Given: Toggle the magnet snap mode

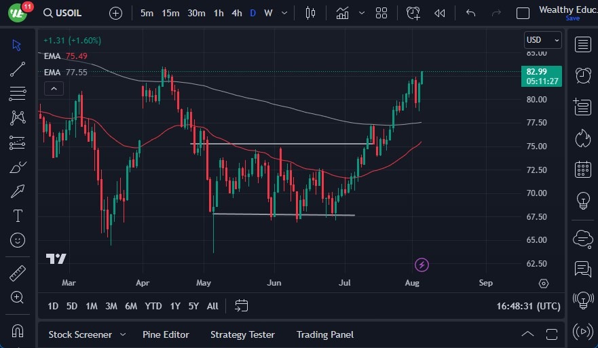Looking at the screenshot, I should tap(18, 331).
